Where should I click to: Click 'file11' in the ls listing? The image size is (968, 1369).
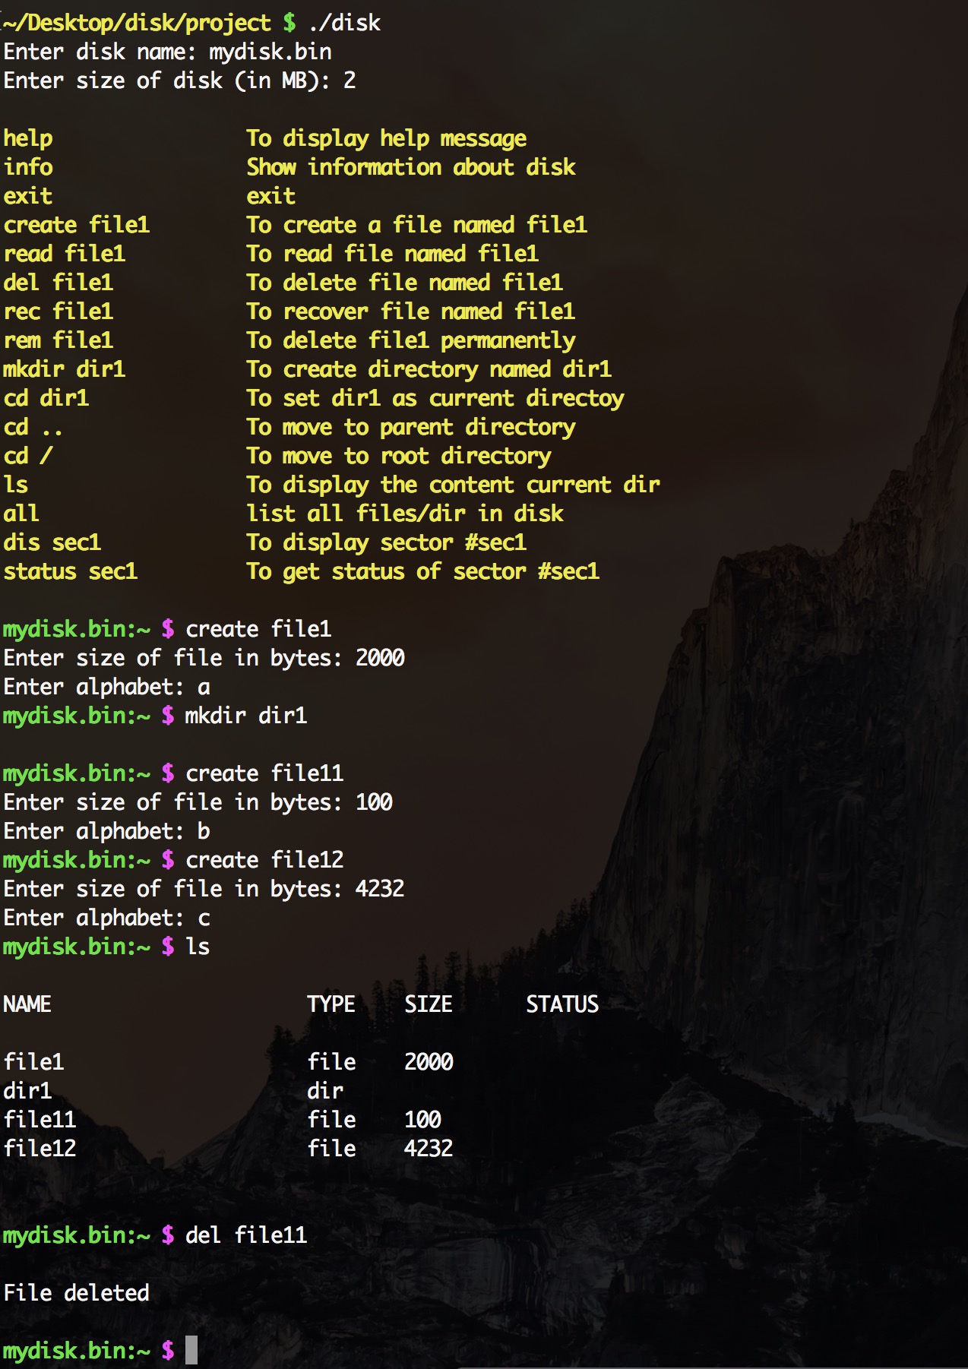click(40, 1120)
